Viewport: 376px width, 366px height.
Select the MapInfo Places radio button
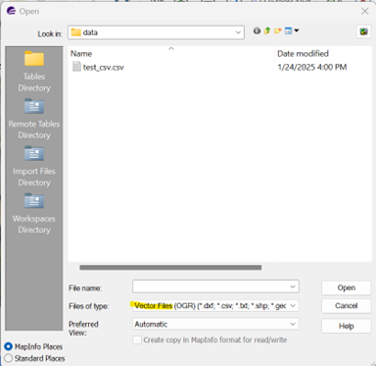pyautogui.click(x=8, y=346)
